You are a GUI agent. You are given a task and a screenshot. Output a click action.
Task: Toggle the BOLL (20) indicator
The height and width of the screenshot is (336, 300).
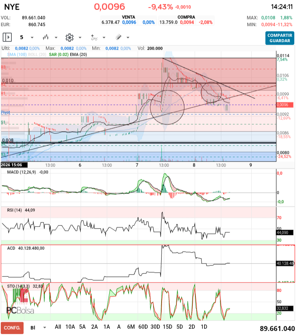pyautogui.click(x=38, y=55)
